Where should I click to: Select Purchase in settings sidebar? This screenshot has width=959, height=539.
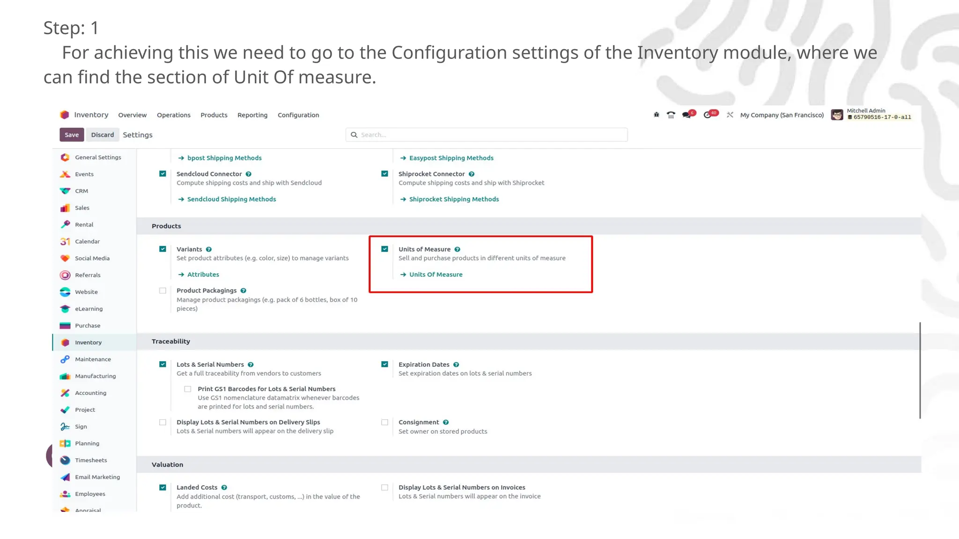[x=88, y=326]
